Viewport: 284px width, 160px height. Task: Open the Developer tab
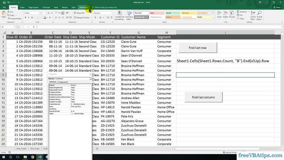tap(83, 8)
